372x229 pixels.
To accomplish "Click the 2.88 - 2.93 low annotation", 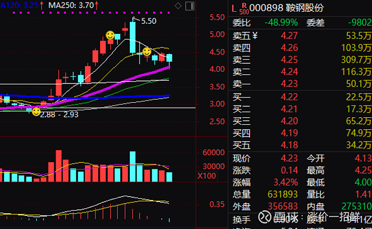I will (x=59, y=115).
